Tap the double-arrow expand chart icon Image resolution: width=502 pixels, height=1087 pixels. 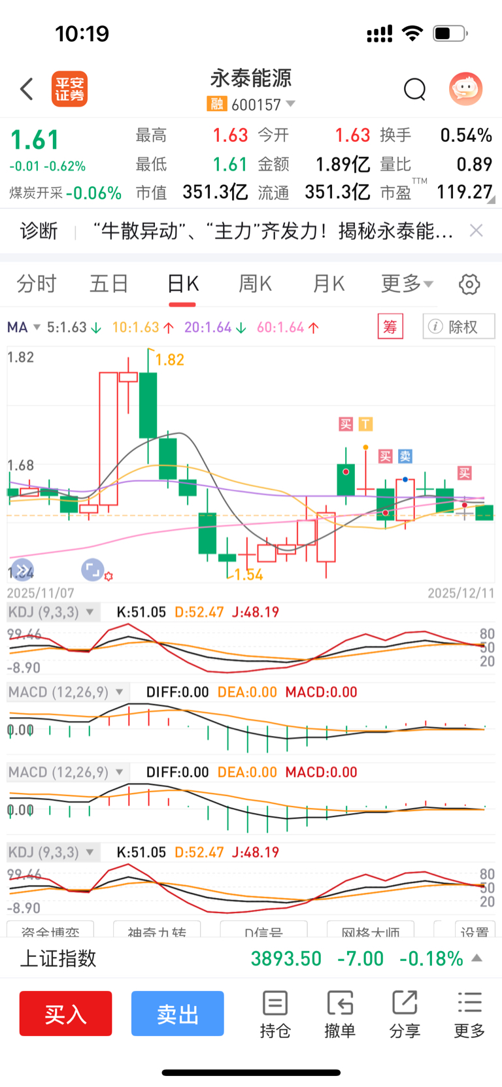[x=22, y=569]
